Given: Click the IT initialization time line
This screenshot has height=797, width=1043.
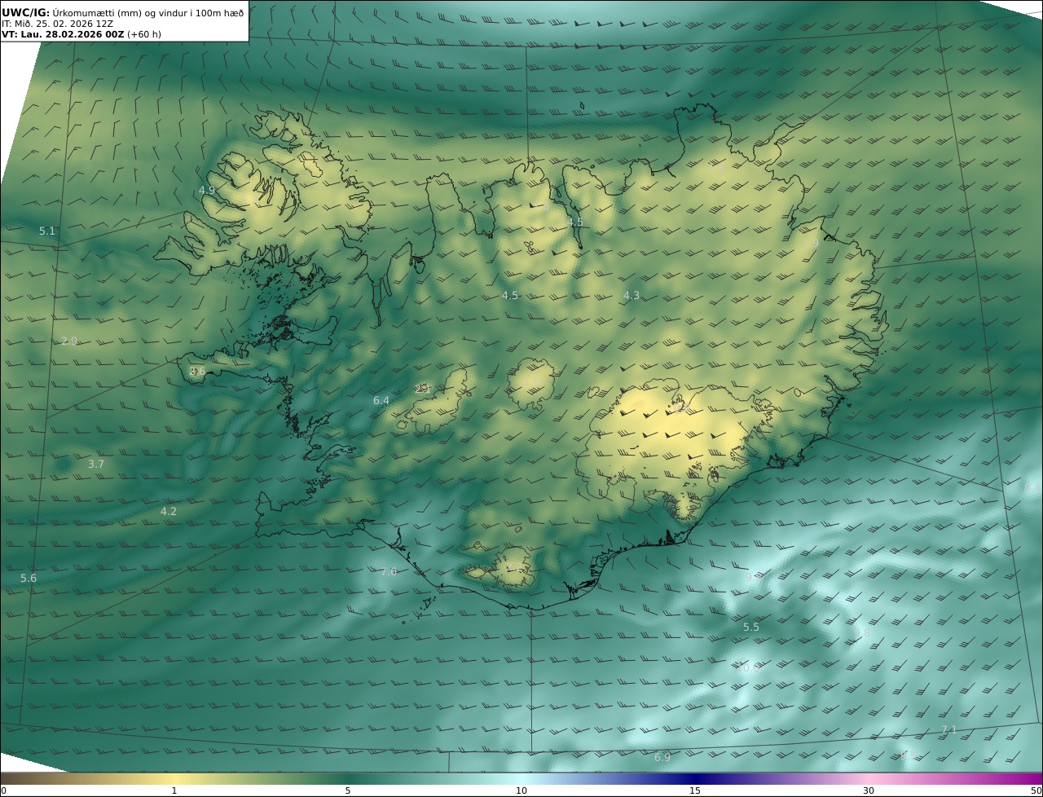Looking at the screenshot, I should pyautogui.click(x=57, y=24).
